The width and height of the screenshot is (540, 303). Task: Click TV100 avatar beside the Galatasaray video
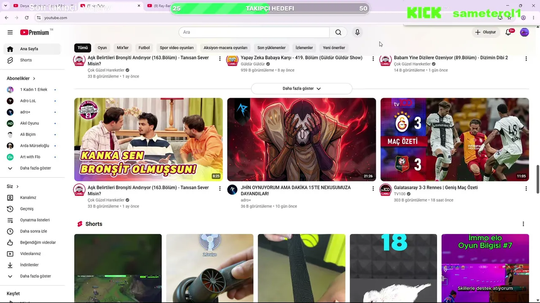pos(386,190)
